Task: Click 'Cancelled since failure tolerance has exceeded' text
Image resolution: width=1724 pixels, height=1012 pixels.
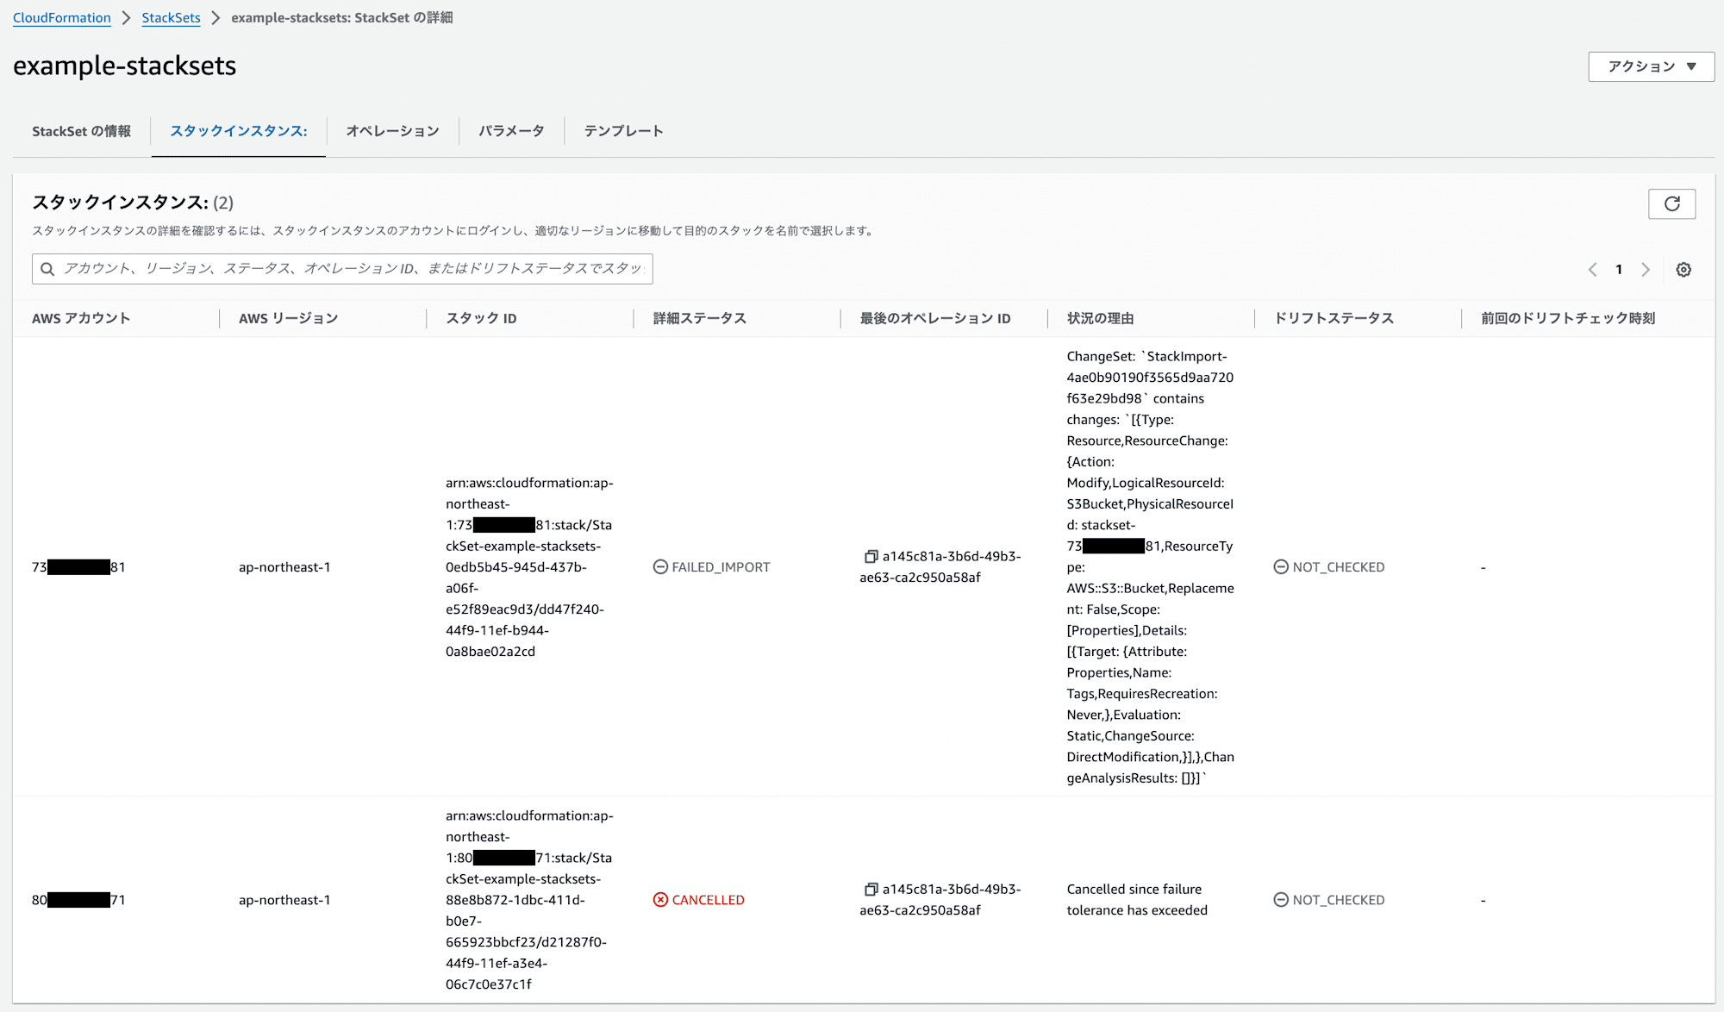Action: click(1137, 900)
